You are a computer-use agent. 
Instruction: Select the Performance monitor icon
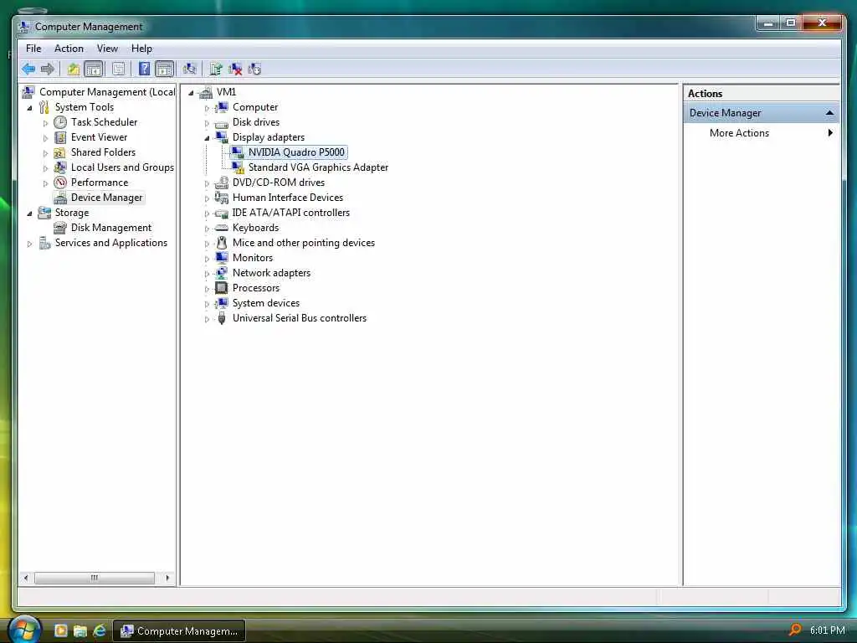point(60,183)
